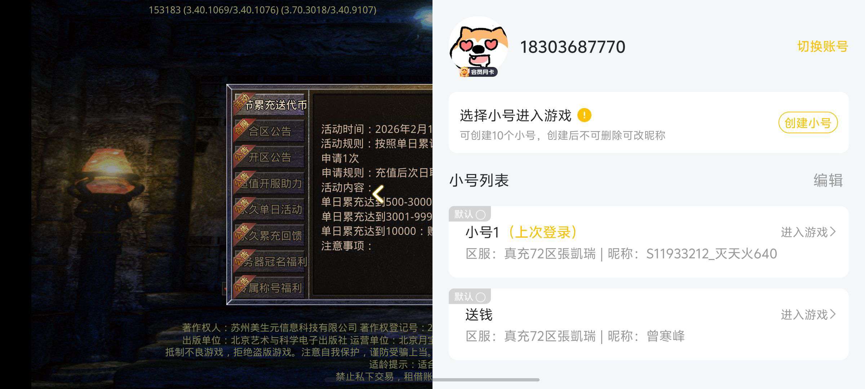865x389 pixels.
Task: Click the 活动 ribbon on 节累充送代币
Action: click(x=241, y=102)
